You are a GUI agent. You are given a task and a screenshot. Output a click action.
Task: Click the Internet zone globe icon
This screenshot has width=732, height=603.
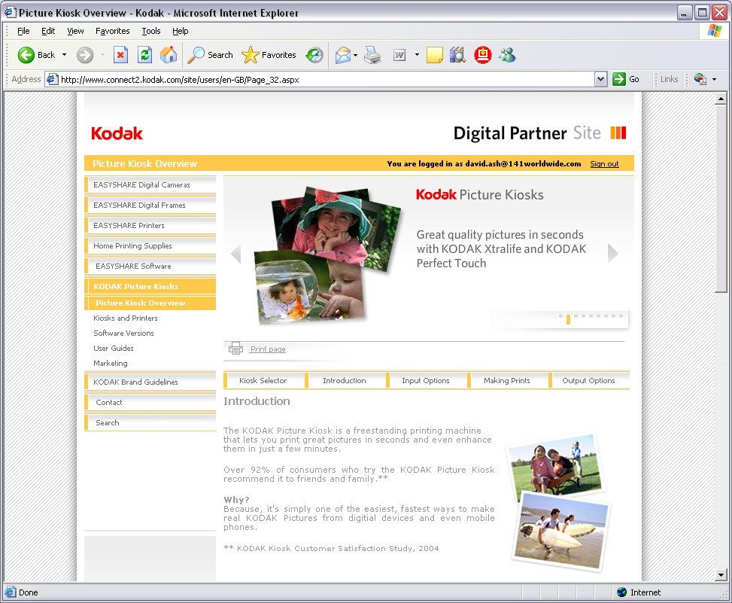[622, 592]
